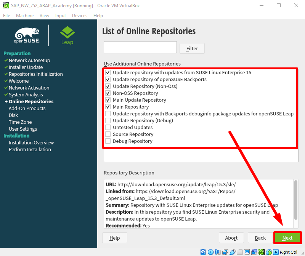Proceed with the green Next button
The width and height of the screenshot is (305, 256).
tap(287, 238)
